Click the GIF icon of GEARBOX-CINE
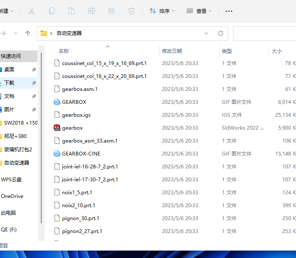This screenshot has width=296, height=258. (57, 154)
